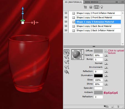Image resolution: width=125 pixels, height=109 pixels.
Task: Open Diffuse texture menu icon
Action: click(x=106, y=51)
